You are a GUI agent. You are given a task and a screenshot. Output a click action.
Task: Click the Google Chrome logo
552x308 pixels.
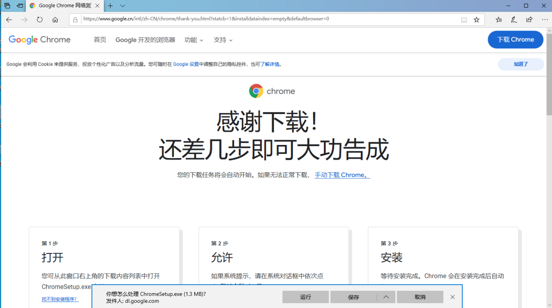point(39,40)
